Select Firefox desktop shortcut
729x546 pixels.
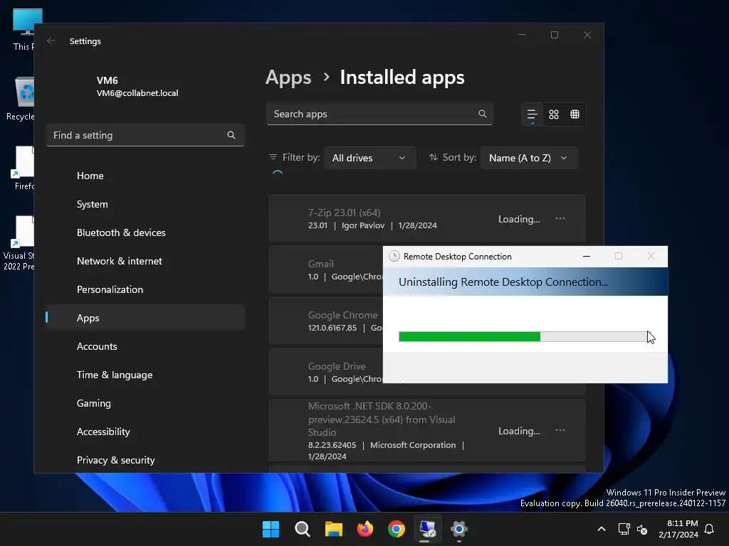coord(23,168)
